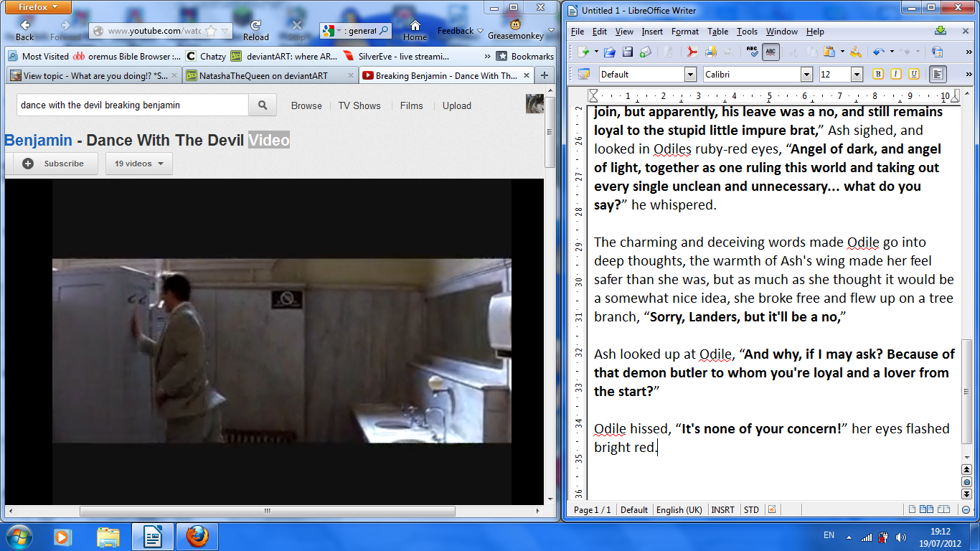Open the Format menu in Writer
This screenshot has height=551, width=980.
(x=684, y=32)
